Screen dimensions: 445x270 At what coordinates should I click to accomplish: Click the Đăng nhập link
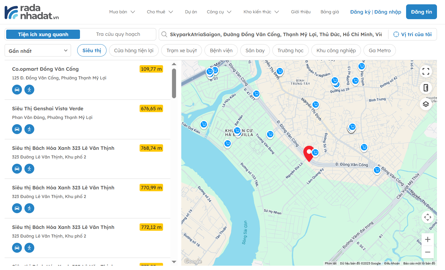point(388,12)
